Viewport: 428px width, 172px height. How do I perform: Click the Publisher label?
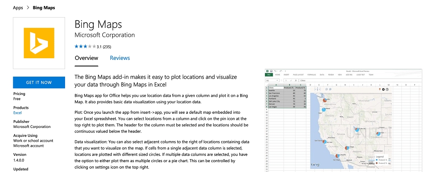21,122
